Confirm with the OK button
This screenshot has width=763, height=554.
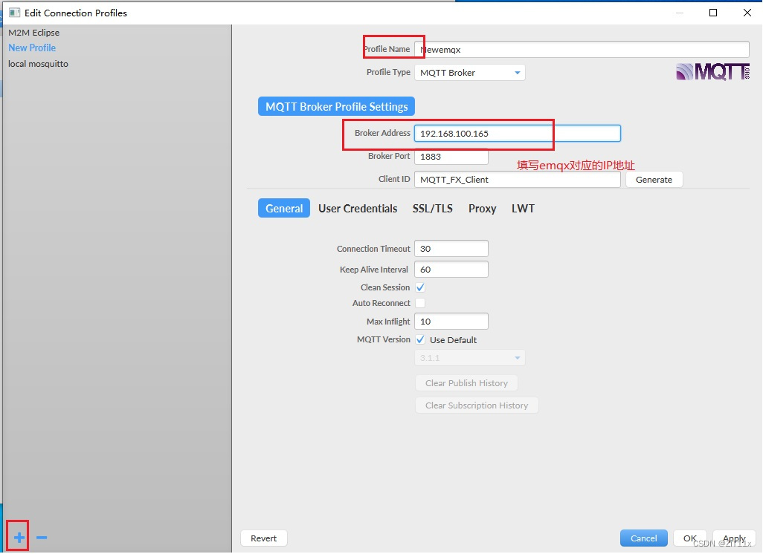[x=690, y=538]
